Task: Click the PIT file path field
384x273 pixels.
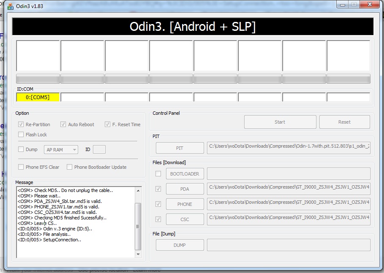Action: [x=289, y=148]
